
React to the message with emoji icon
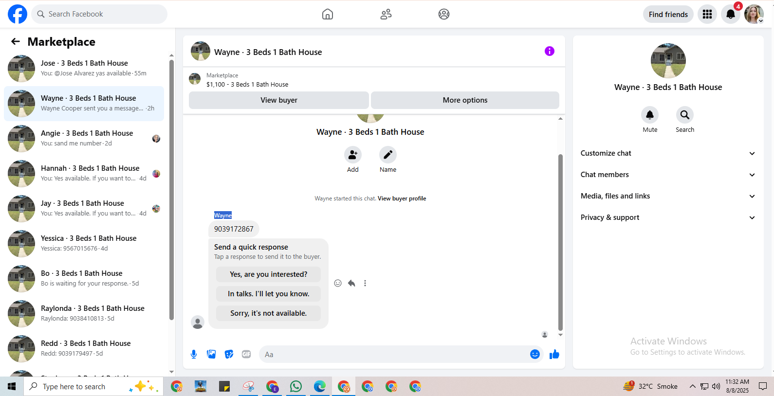pos(338,283)
